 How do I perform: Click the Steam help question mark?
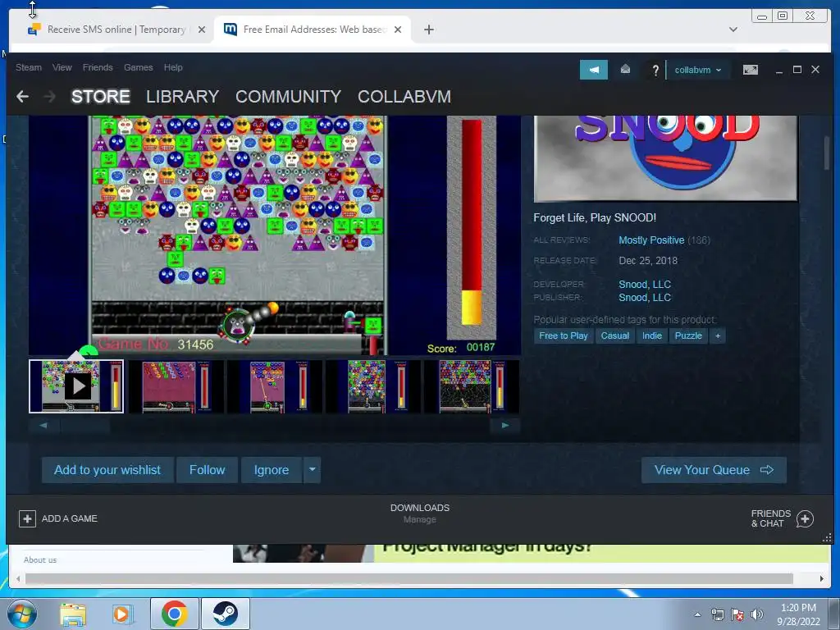[655, 71]
